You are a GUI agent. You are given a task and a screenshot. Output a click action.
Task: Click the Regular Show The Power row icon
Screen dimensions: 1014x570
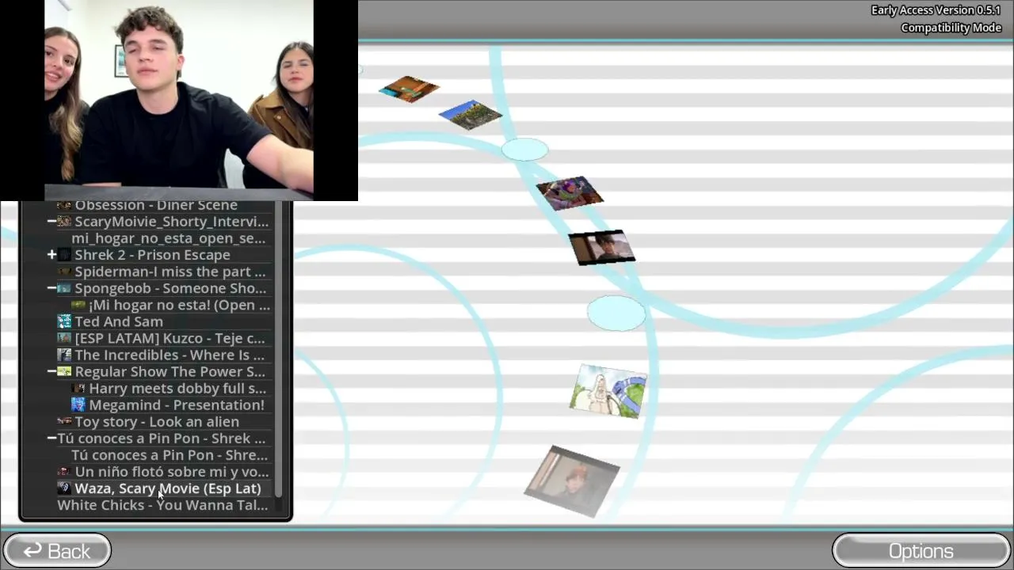pos(64,371)
